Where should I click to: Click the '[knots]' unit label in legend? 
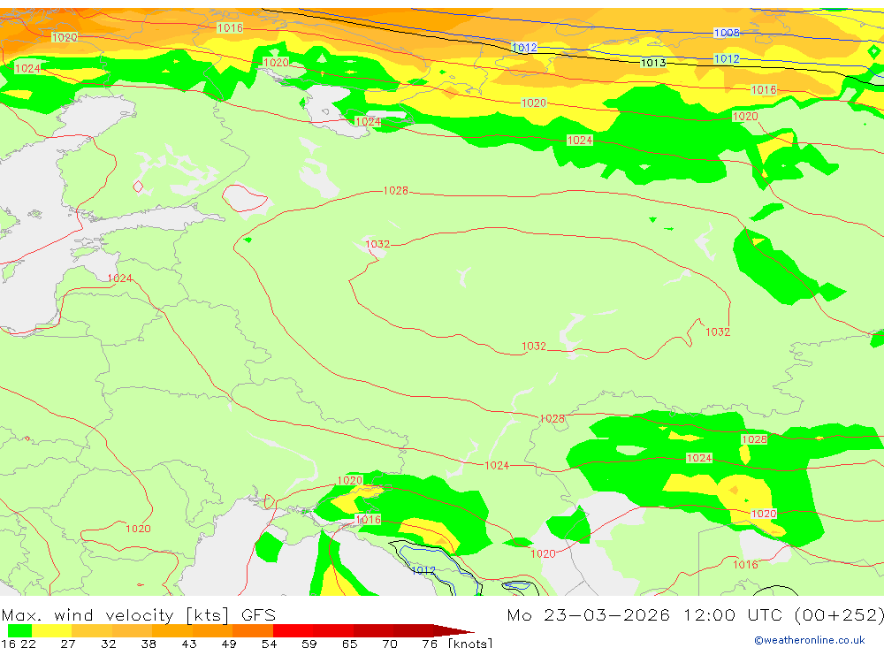(470, 643)
